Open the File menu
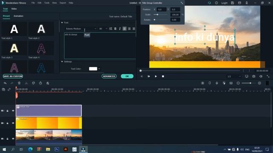The height and width of the screenshot is (153, 273). [x=33, y=3]
